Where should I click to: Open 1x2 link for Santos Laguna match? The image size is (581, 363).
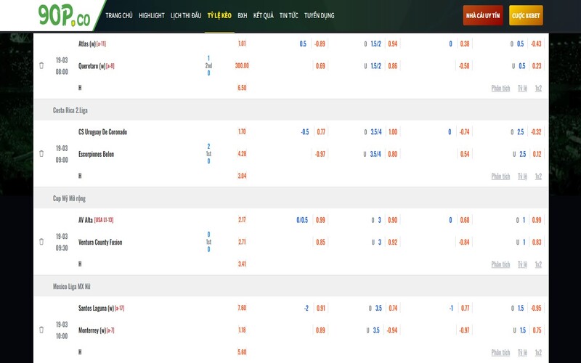[538, 353]
